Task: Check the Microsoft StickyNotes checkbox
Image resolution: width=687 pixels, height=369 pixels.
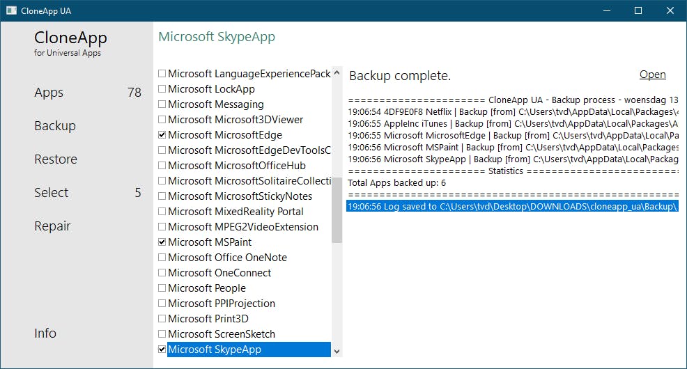Action: (x=162, y=196)
